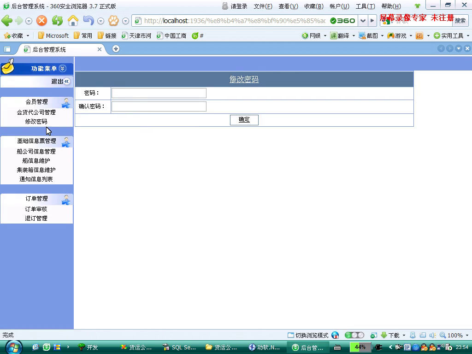Click the 订单管理 section header
Image resolution: width=472 pixels, height=354 pixels.
[37, 199]
